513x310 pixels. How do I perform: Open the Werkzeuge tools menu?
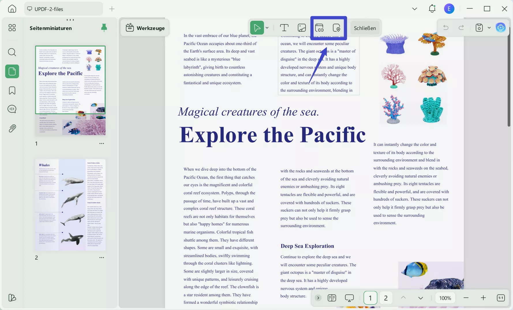tap(145, 28)
